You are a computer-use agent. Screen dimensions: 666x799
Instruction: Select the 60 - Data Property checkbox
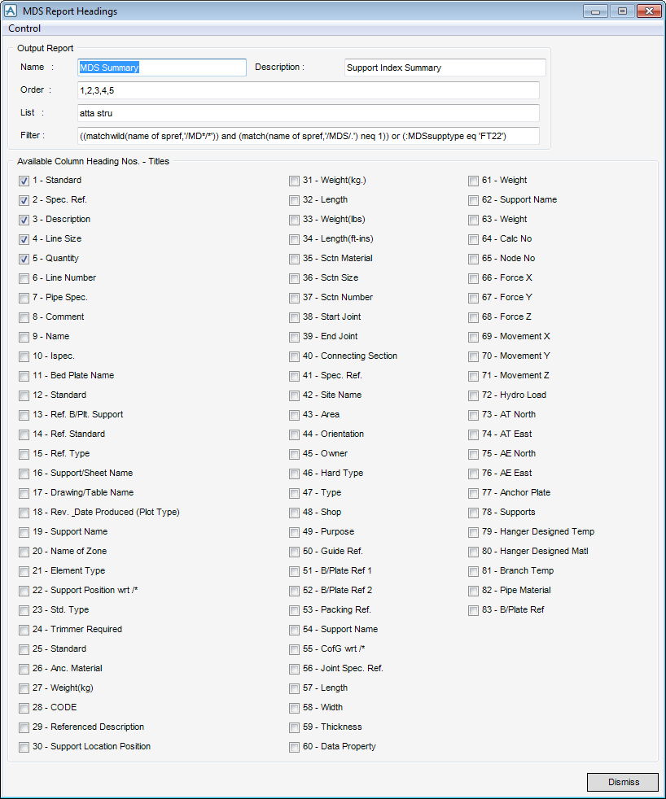294,747
